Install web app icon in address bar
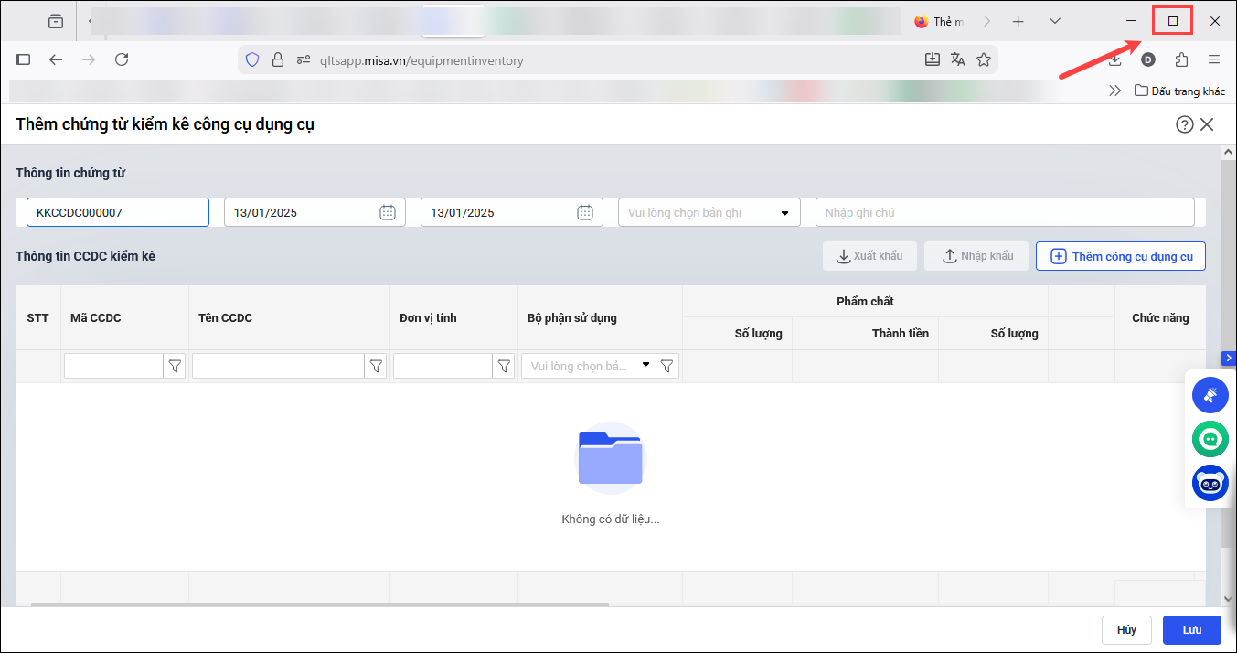 (x=933, y=59)
